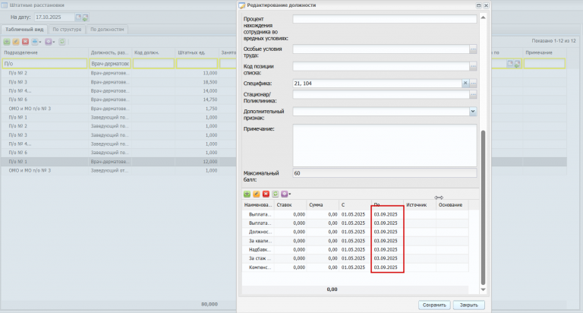Click the На дату field showing 17.10.2025

[x=55, y=17]
